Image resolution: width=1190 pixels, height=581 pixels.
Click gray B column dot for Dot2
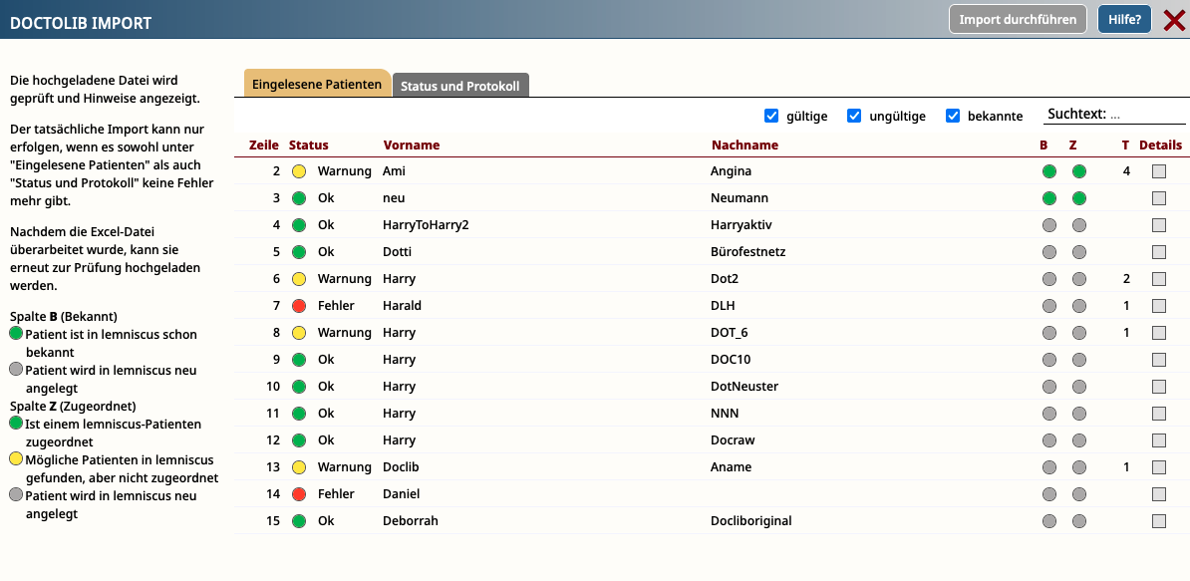point(1049,279)
